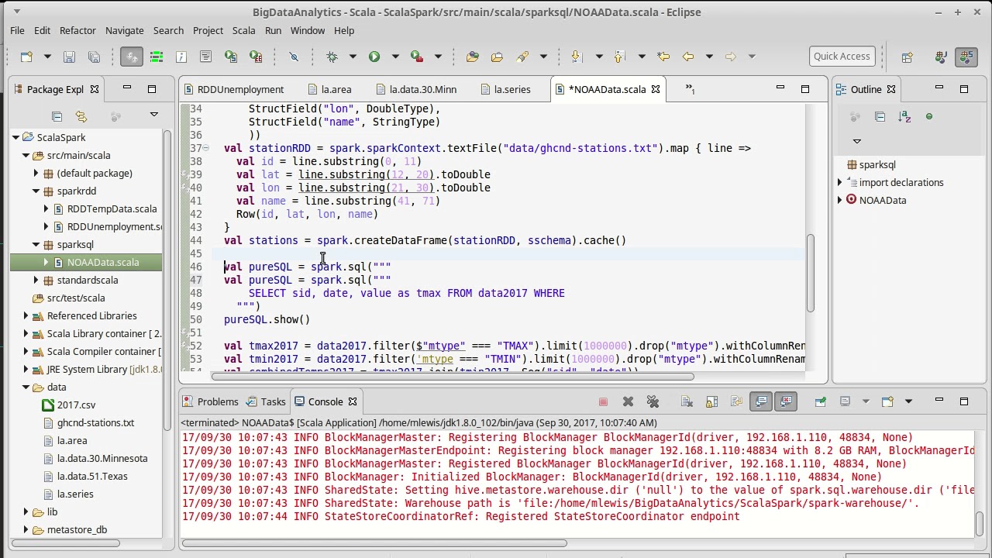Image resolution: width=992 pixels, height=558 pixels.
Task: Toggle Show Console on Standard Out
Action: point(761,401)
